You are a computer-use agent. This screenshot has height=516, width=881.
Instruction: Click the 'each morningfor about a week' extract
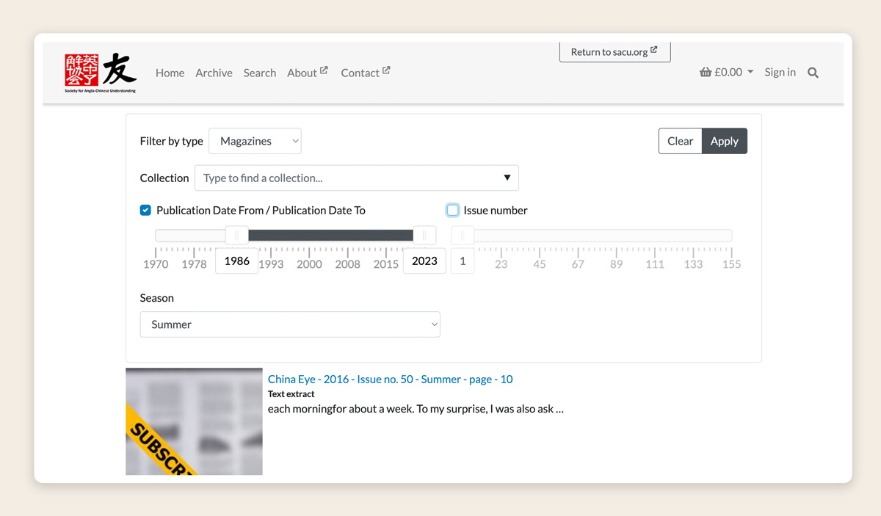click(x=416, y=409)
